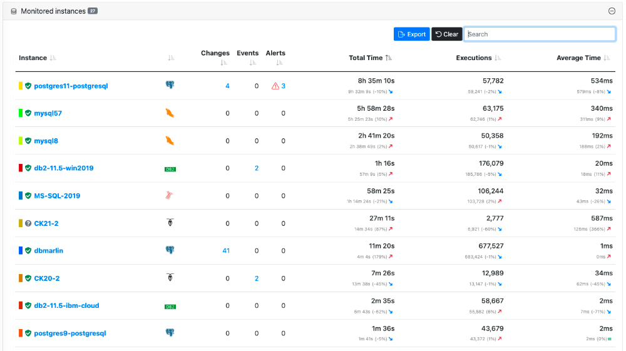Sort by Instance column

53,58
